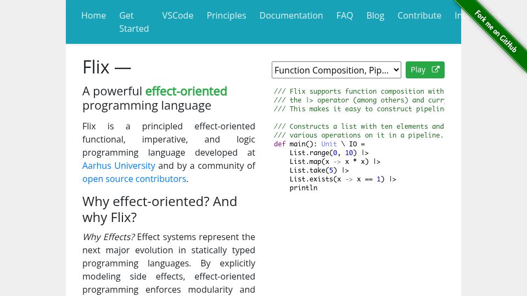The width and height of the screenshot is (527, 296).
Task: Click the external-link icon on Play
Action: coord(435,70)
